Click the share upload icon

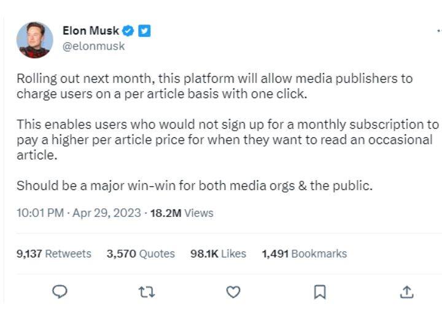coord(406,292)
